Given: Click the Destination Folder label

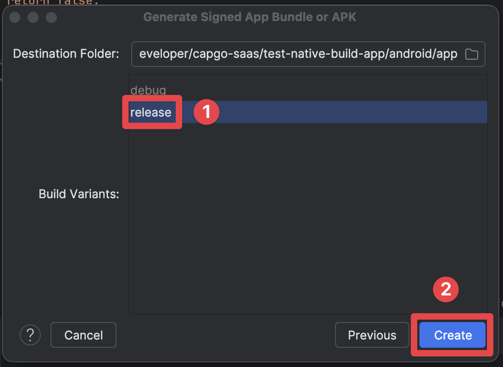Looking at the screenshot, I should (66, 54).
